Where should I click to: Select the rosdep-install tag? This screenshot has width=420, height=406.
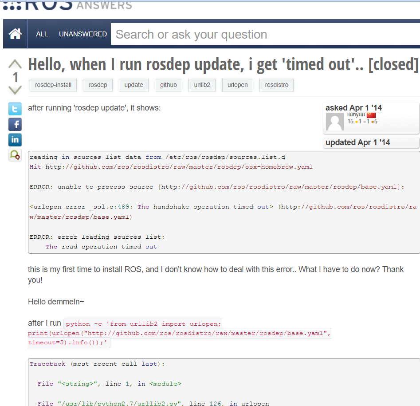53,85
